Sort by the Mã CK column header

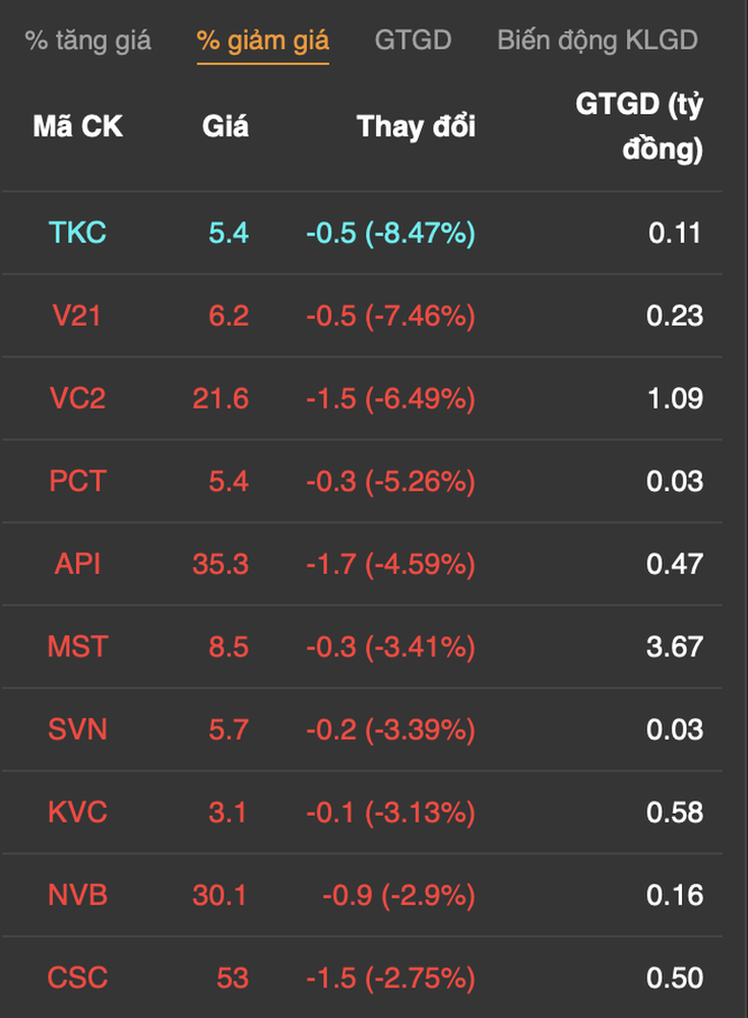[78, 126]
